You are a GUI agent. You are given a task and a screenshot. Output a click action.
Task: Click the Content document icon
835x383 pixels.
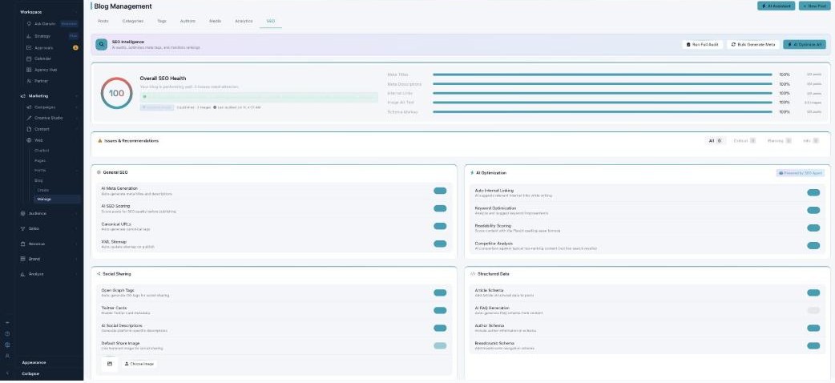pyautogui.click(x=29, y=129)
